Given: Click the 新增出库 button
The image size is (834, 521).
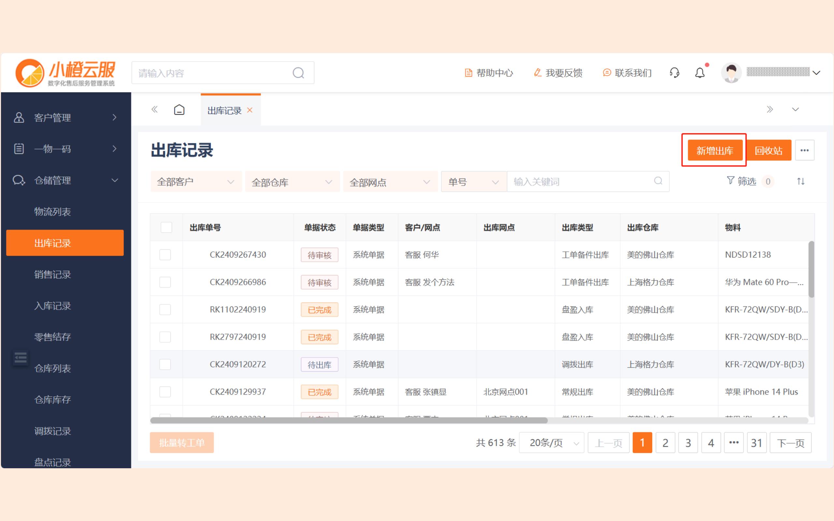Looking at the screenshot, I should 715,150.
